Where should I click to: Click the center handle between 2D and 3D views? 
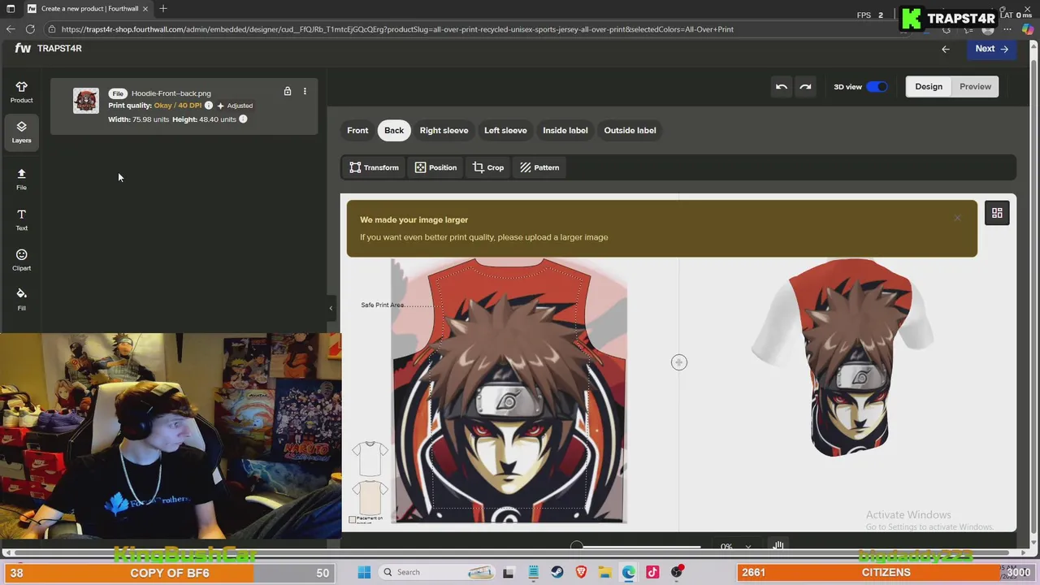coord(679,362)
